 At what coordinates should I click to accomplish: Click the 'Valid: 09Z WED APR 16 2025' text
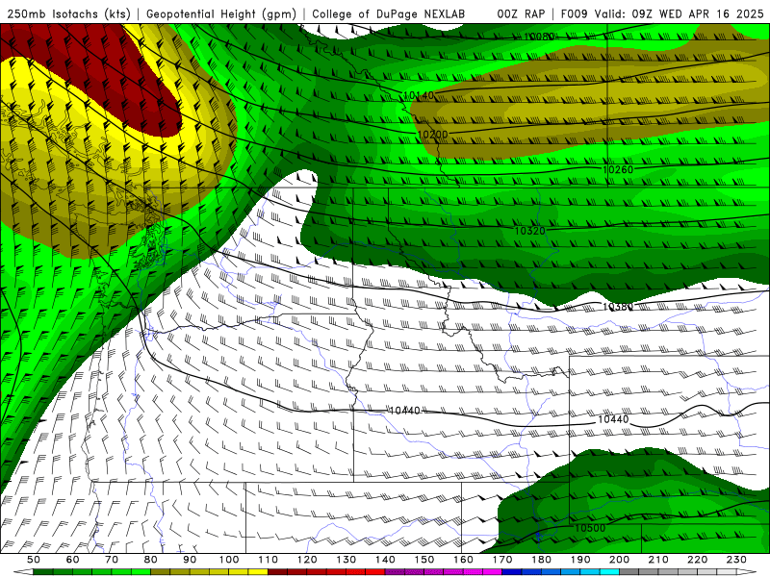680,13
